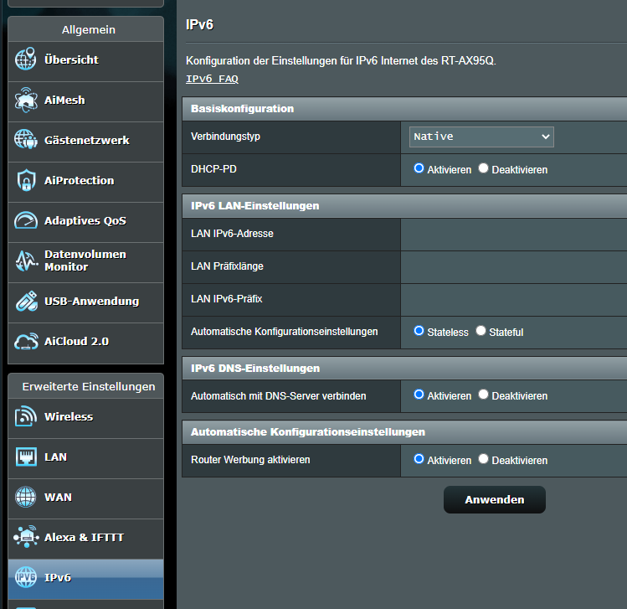Click the Datenvolumen Monitor pulse icon
Screen dimensions: 627x609
pyautogui.click(x=27, y=261)
